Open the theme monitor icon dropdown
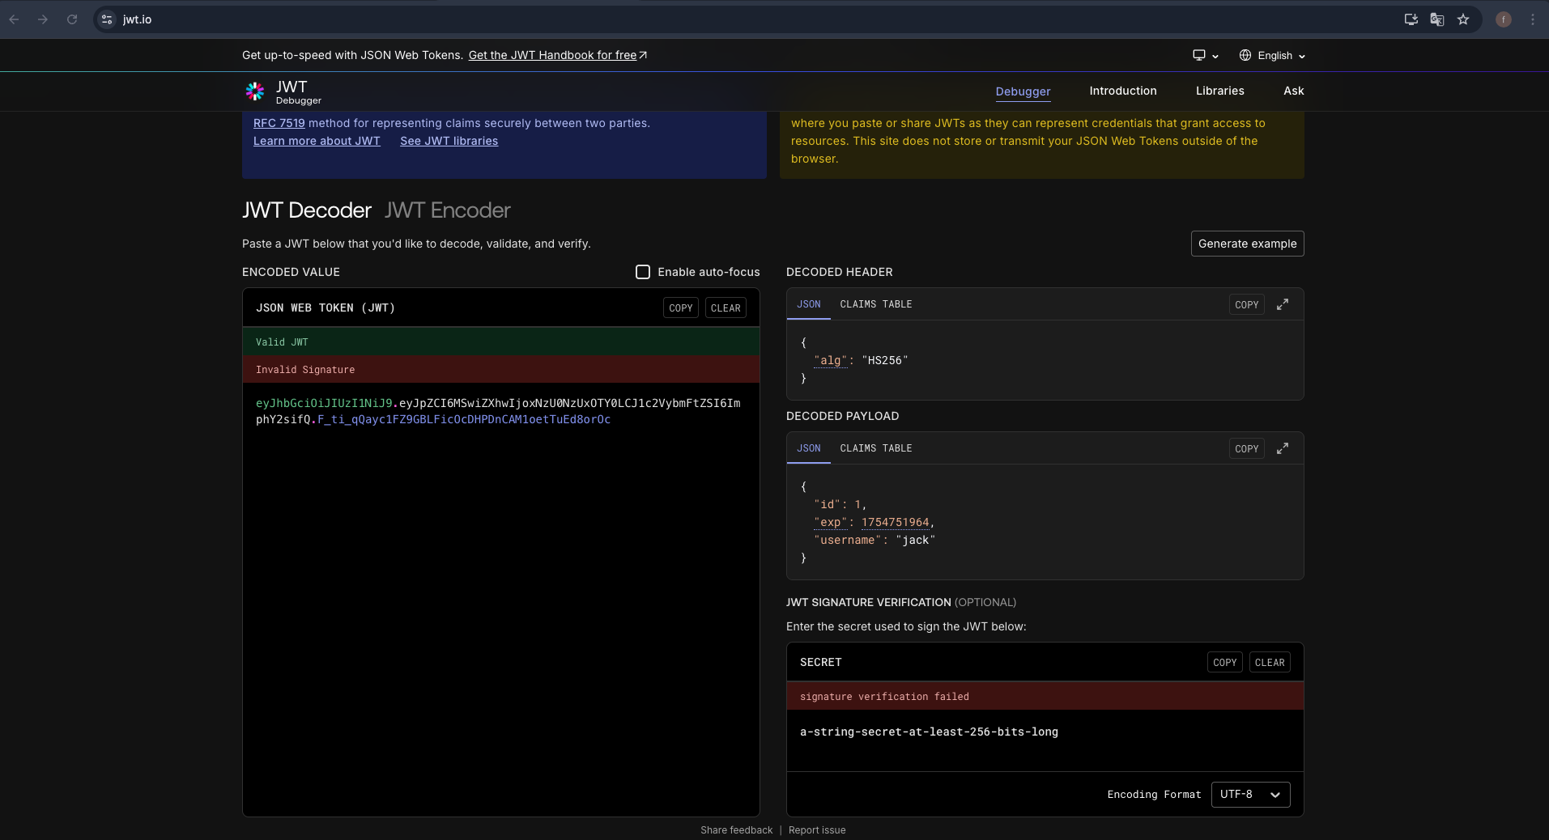Viewport: 1549px width, 840px height. tap(1205, 55)
